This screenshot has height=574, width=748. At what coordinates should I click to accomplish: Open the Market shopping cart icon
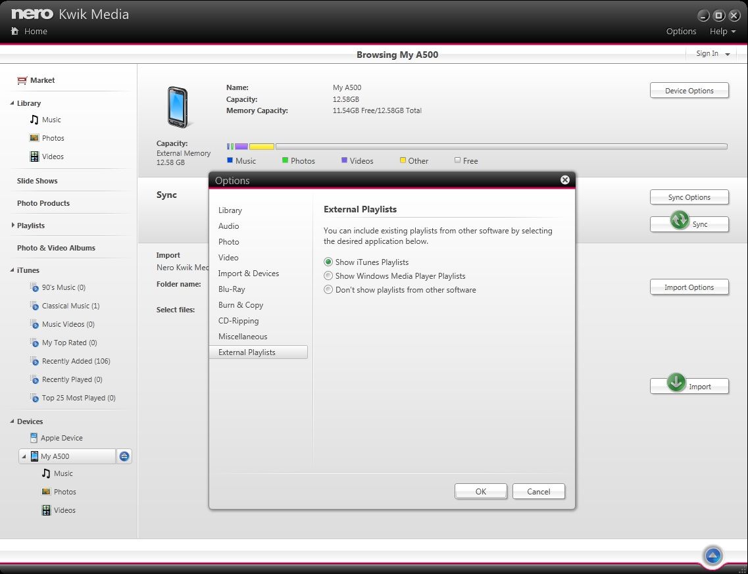point(22,81)
